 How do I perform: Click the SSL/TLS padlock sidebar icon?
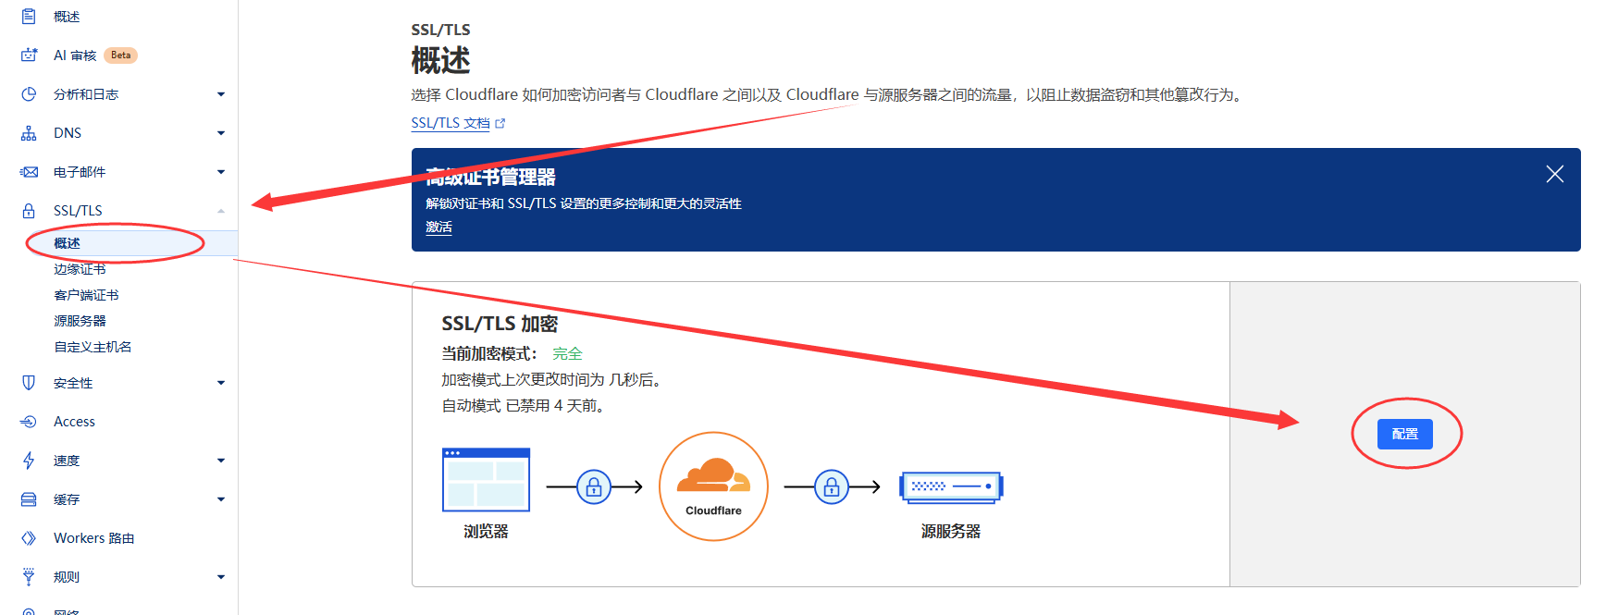click(x=29, y=211)
